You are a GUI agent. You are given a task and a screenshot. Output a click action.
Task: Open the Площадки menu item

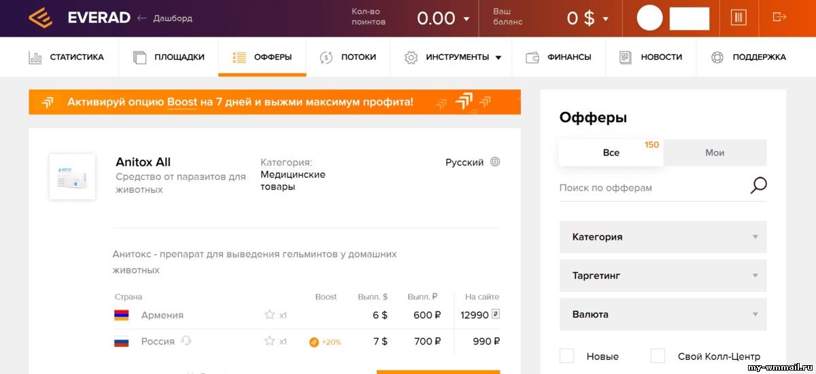[169, 57]
